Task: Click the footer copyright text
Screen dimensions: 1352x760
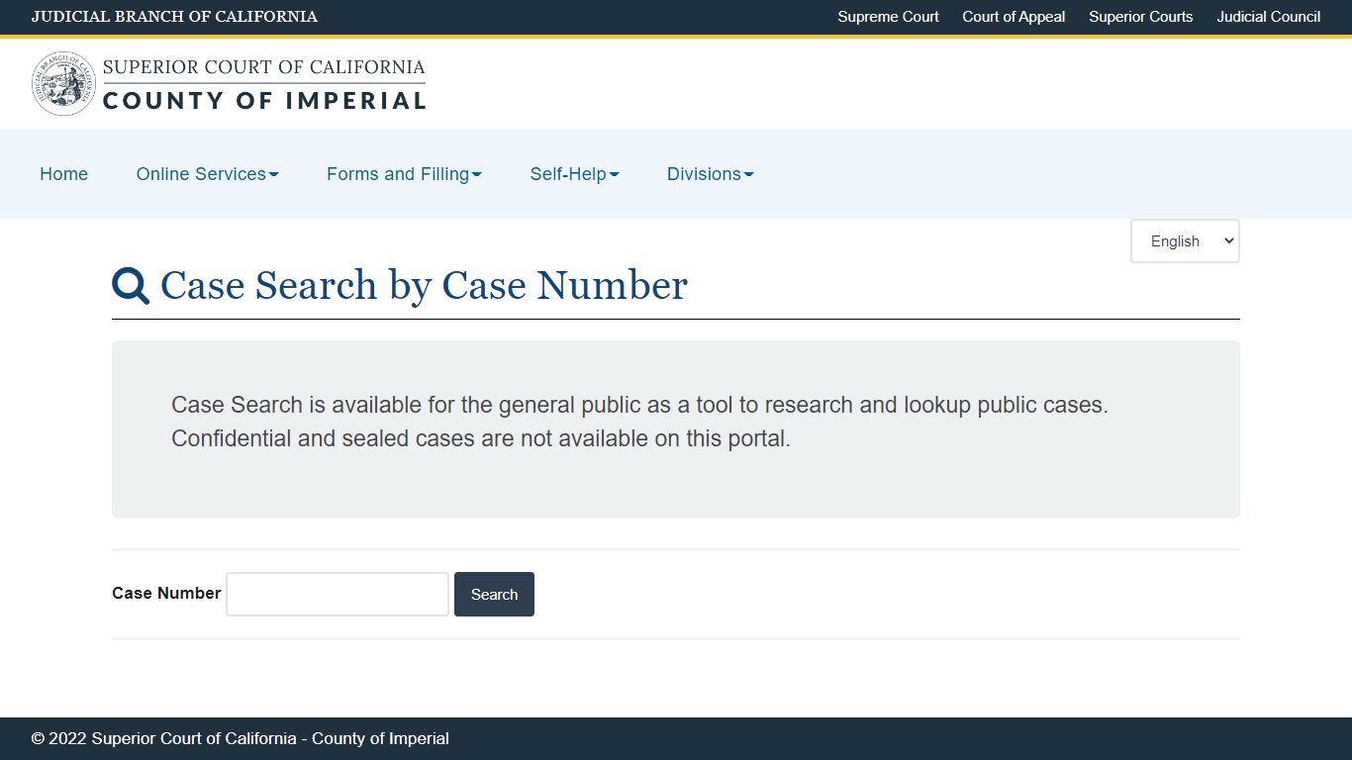Action: (x=241, y=738)
